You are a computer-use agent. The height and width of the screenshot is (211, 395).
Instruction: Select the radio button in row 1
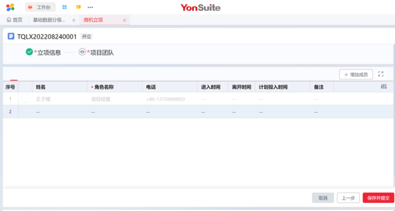point(25,98)
